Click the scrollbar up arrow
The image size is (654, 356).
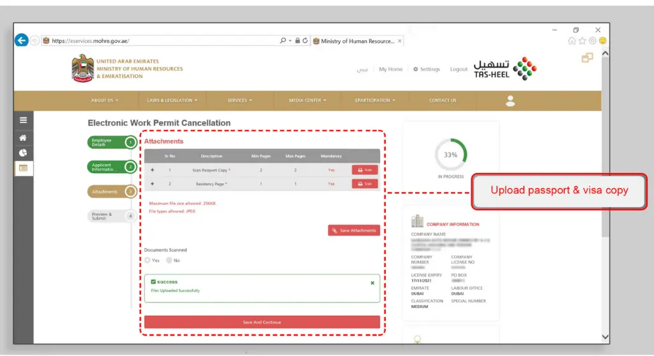(x=605, y=54)
